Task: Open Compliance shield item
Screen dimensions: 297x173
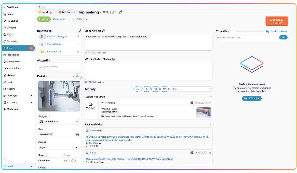Action: pyautogui.click(x=11, y=62)
